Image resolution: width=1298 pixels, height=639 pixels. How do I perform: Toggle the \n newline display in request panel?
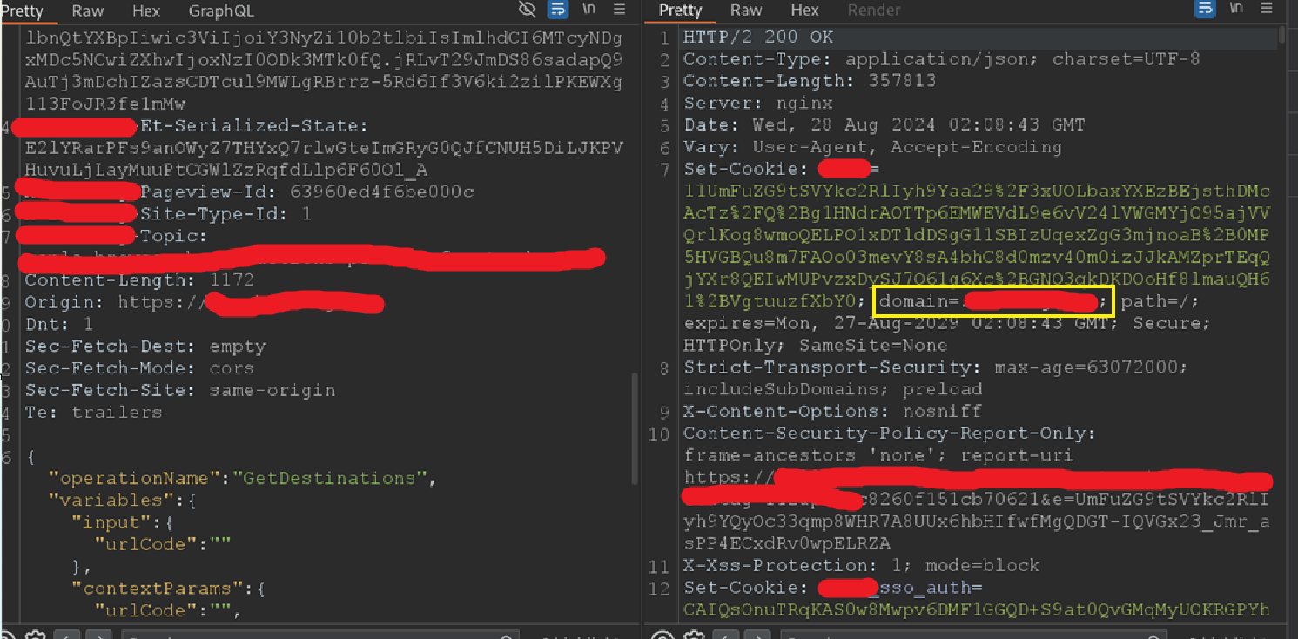(589, 10)
